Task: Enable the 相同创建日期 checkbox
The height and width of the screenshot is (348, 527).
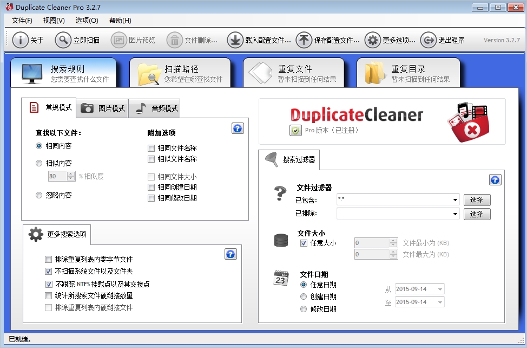Action: tap(151, 187)
